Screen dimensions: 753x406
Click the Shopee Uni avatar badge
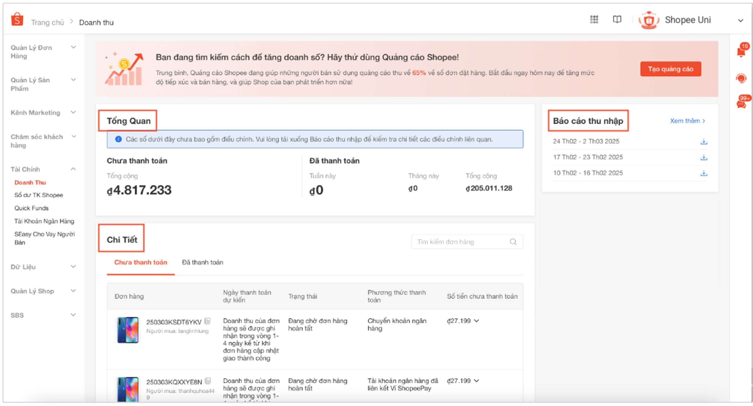[649, 20]
